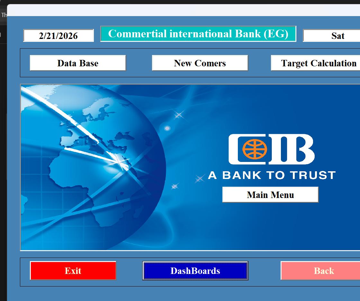This screenshot has height=301, width=360.
Task: Open Target Calculation
Action: (x=315, y=63)
